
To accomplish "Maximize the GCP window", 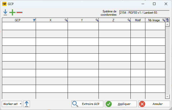I will 154,4.
